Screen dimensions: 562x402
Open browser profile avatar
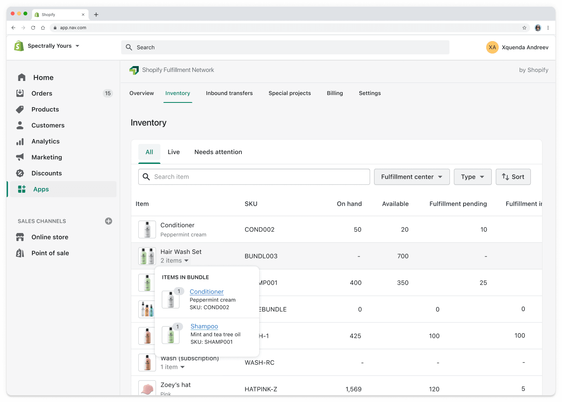tap(538, 28)
